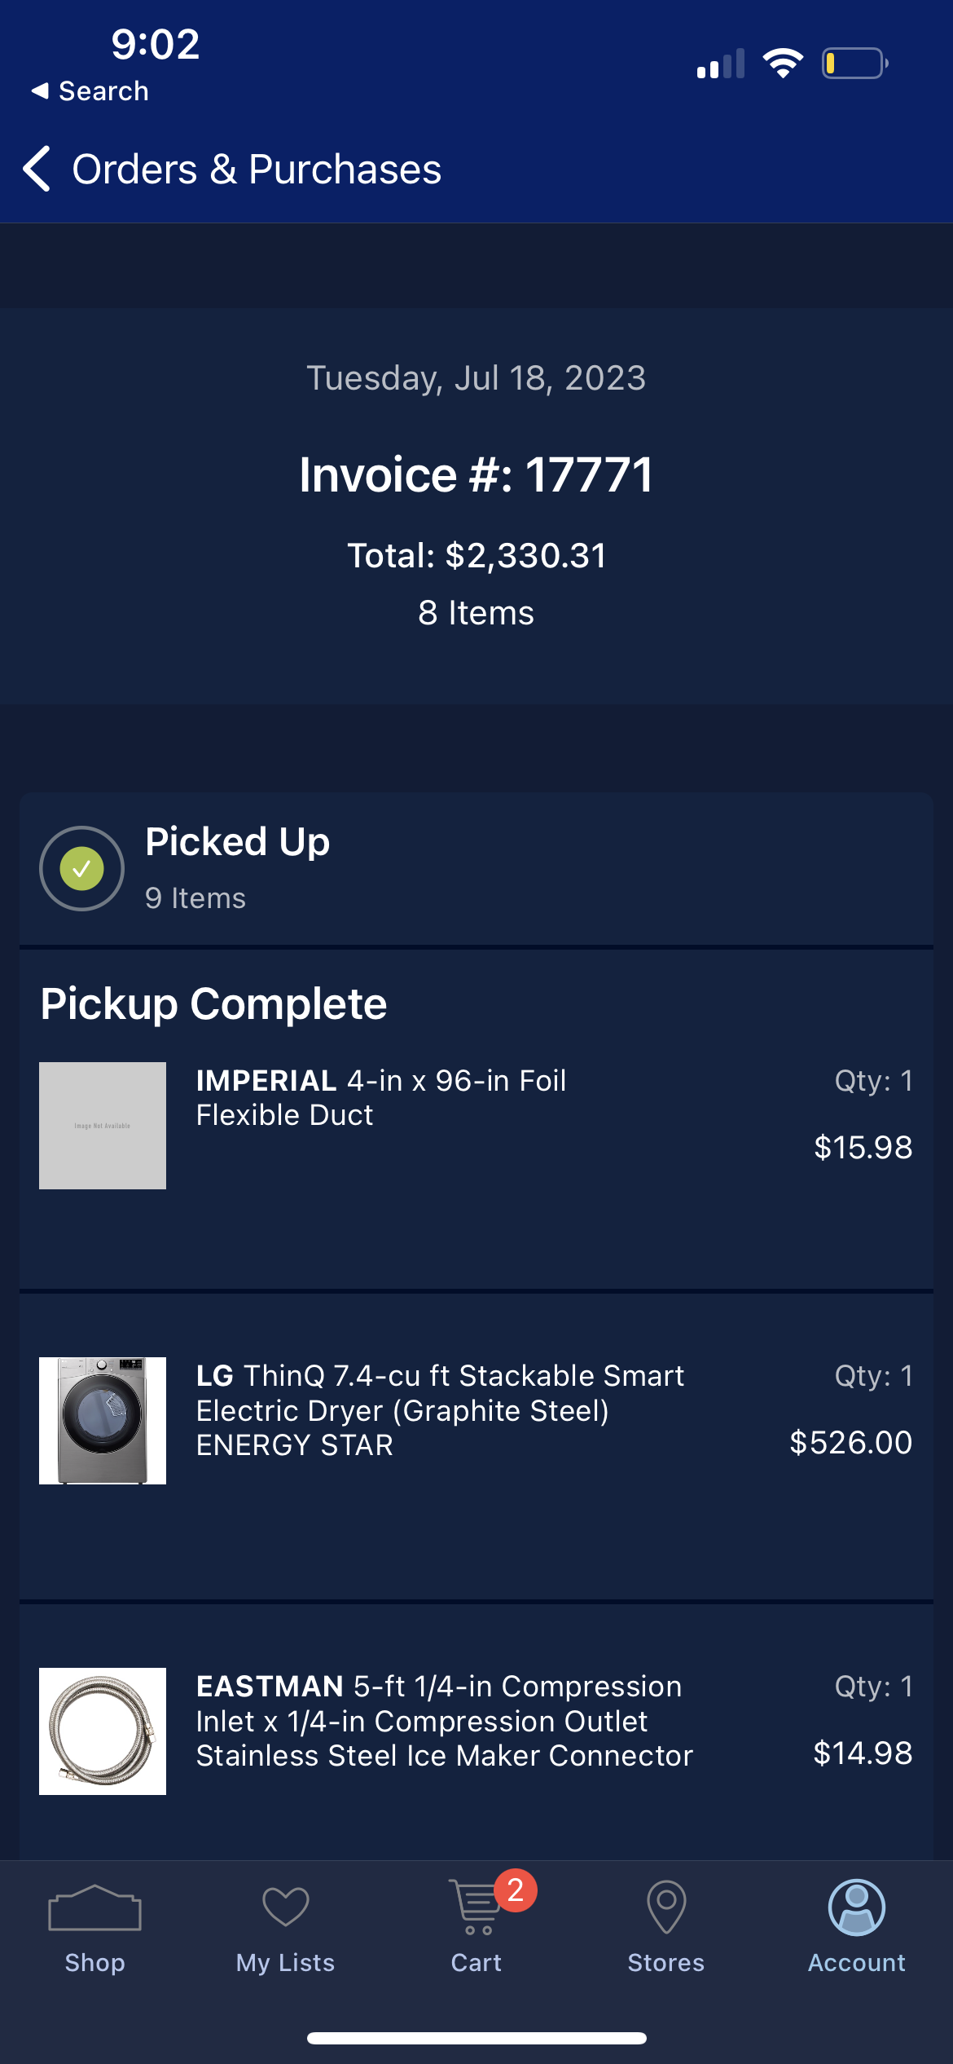Tap the Pickup Complete section heading

[214, 1003]
